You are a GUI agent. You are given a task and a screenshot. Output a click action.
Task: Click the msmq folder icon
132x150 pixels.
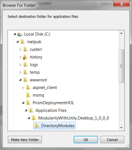click(x=28, y=95)
